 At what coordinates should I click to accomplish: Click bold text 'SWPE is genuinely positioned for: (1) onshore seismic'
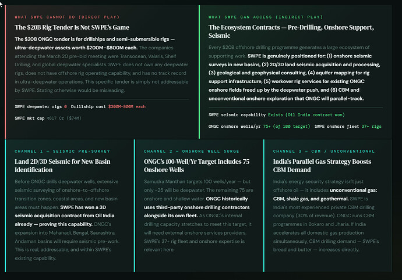pos(309,56)
